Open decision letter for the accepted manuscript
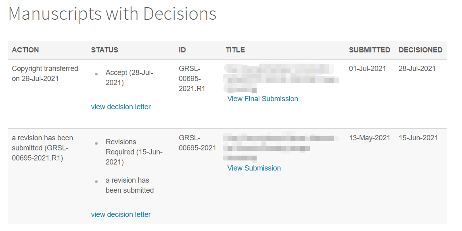462x231 pixels. point(121,107)
